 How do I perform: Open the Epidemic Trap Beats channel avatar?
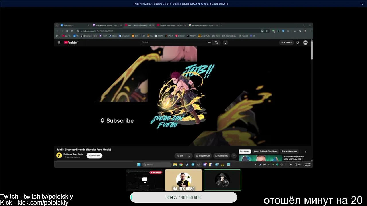[59, 155]
